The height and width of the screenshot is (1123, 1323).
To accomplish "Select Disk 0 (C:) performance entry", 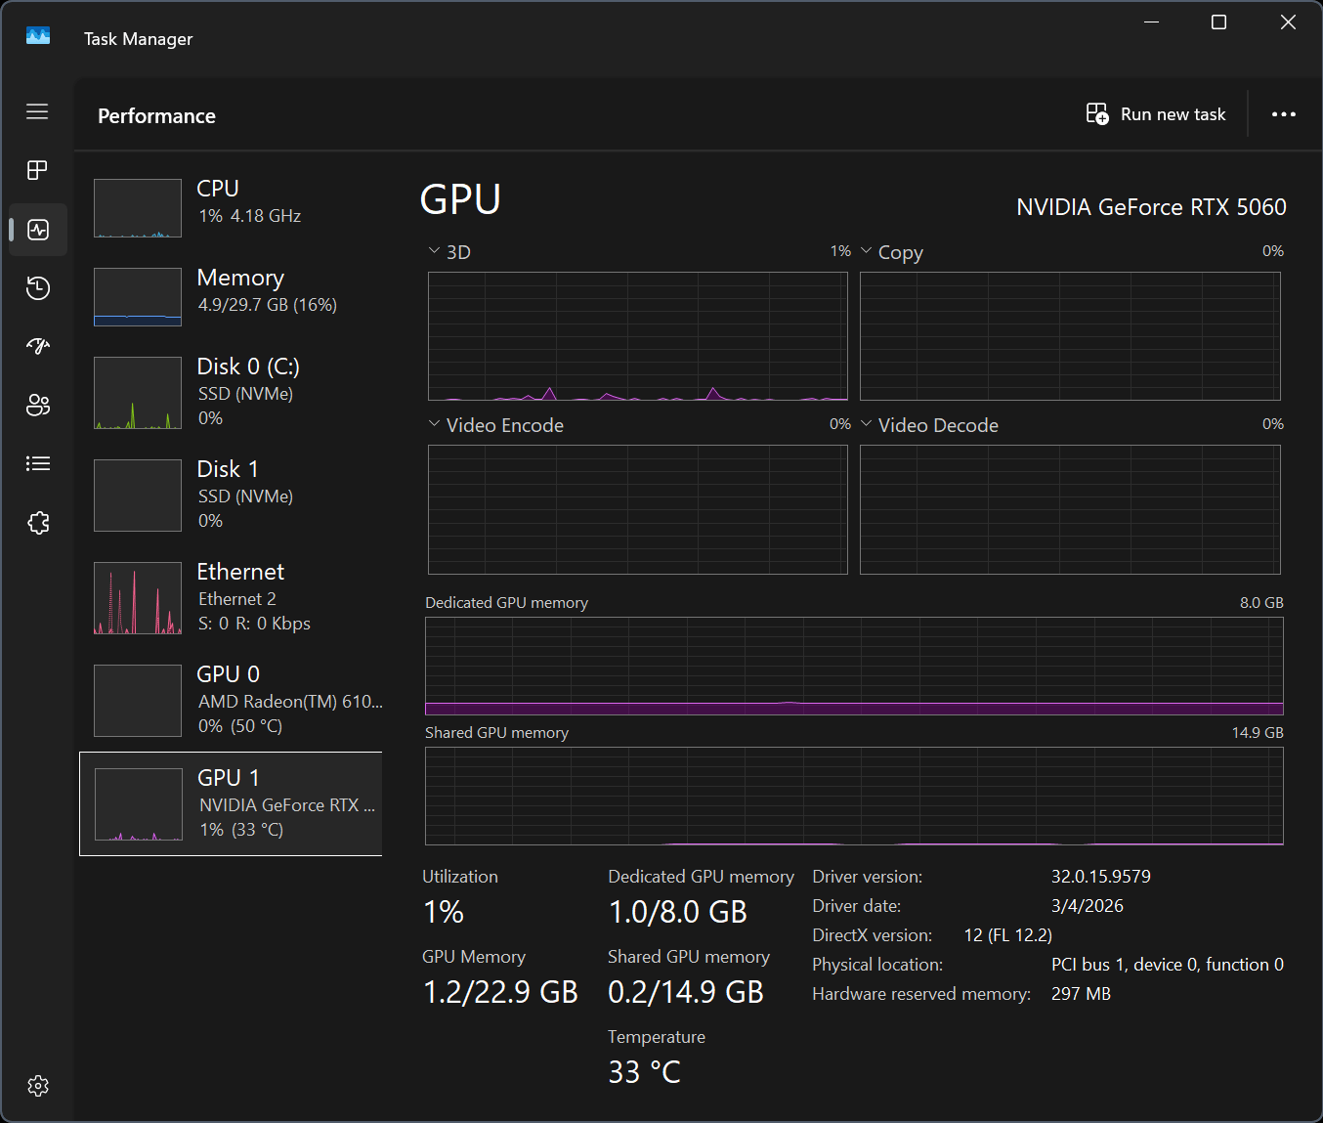I will click(x=231, y=392).
